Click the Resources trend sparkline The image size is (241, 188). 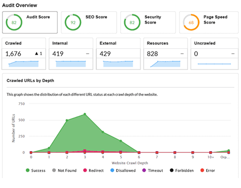click(x=165, y=64)
